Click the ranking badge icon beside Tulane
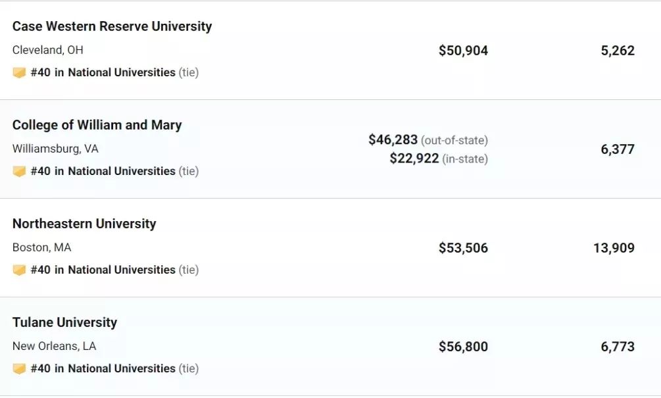The image size is (661, 398). 19,368
